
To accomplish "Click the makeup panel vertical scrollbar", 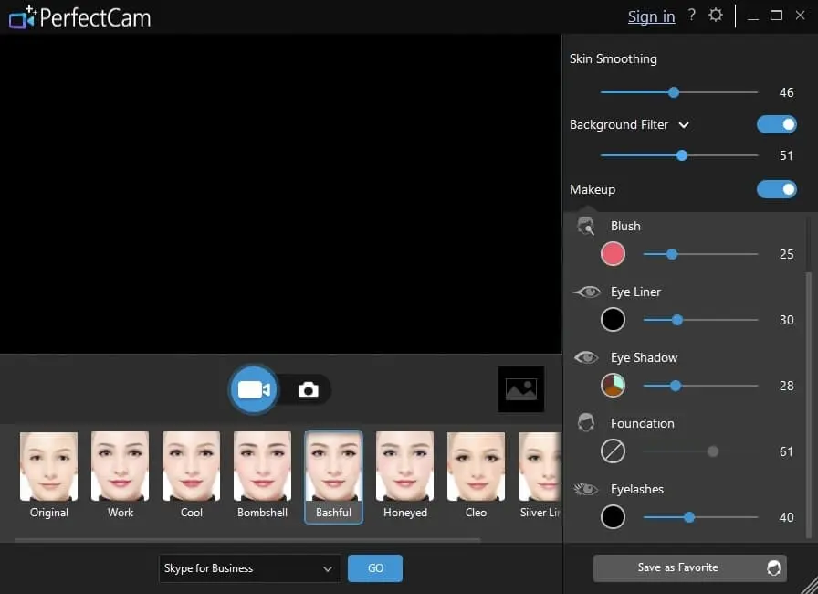I will tap(809, 405).
